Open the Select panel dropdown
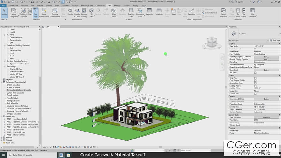281x158 pixels. point(4,19)
